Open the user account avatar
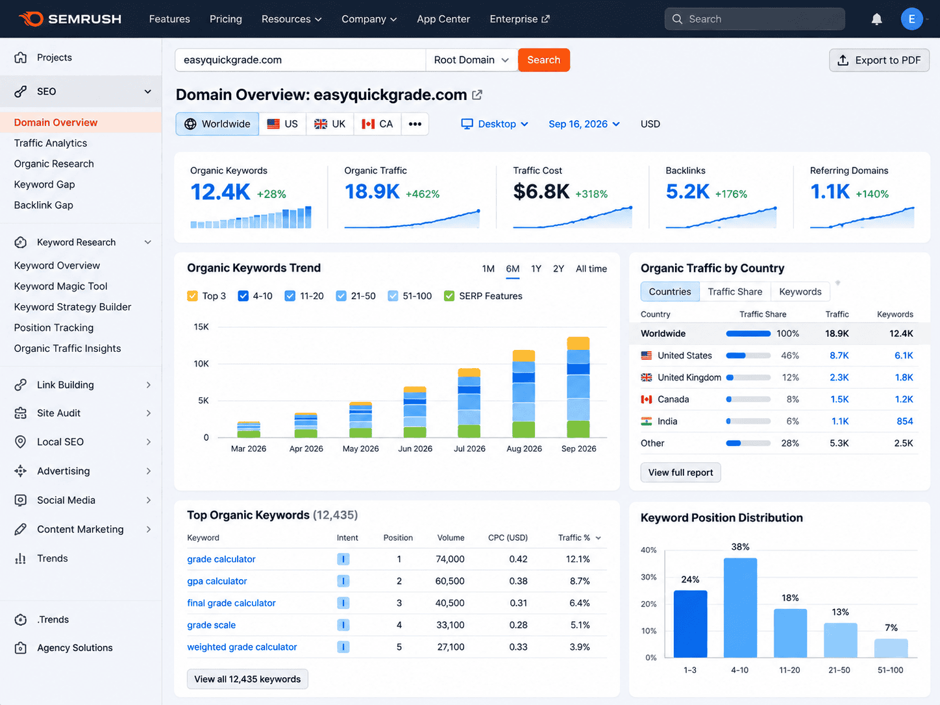This screenshot has height=705, width=940. pyautogui.click(x=911, y=19)
